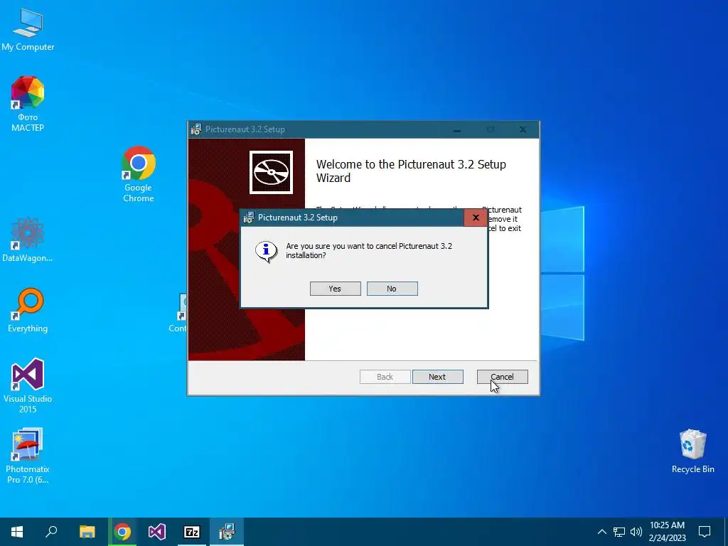The height and width of the screenshot is (546, 728).
Task: Open the Everything search shortcut
Action: [x=28, y=310]
